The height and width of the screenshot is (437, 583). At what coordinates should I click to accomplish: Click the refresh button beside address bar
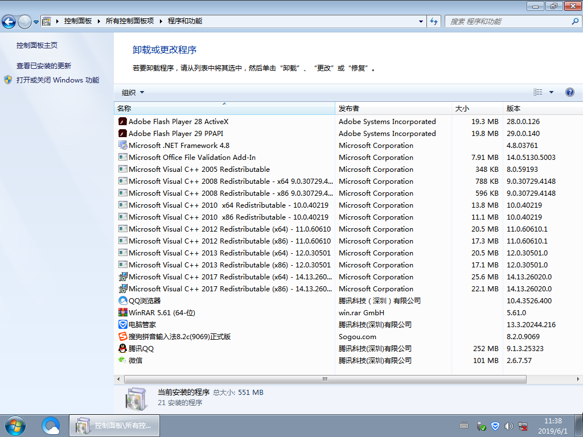tap(433, 21)
